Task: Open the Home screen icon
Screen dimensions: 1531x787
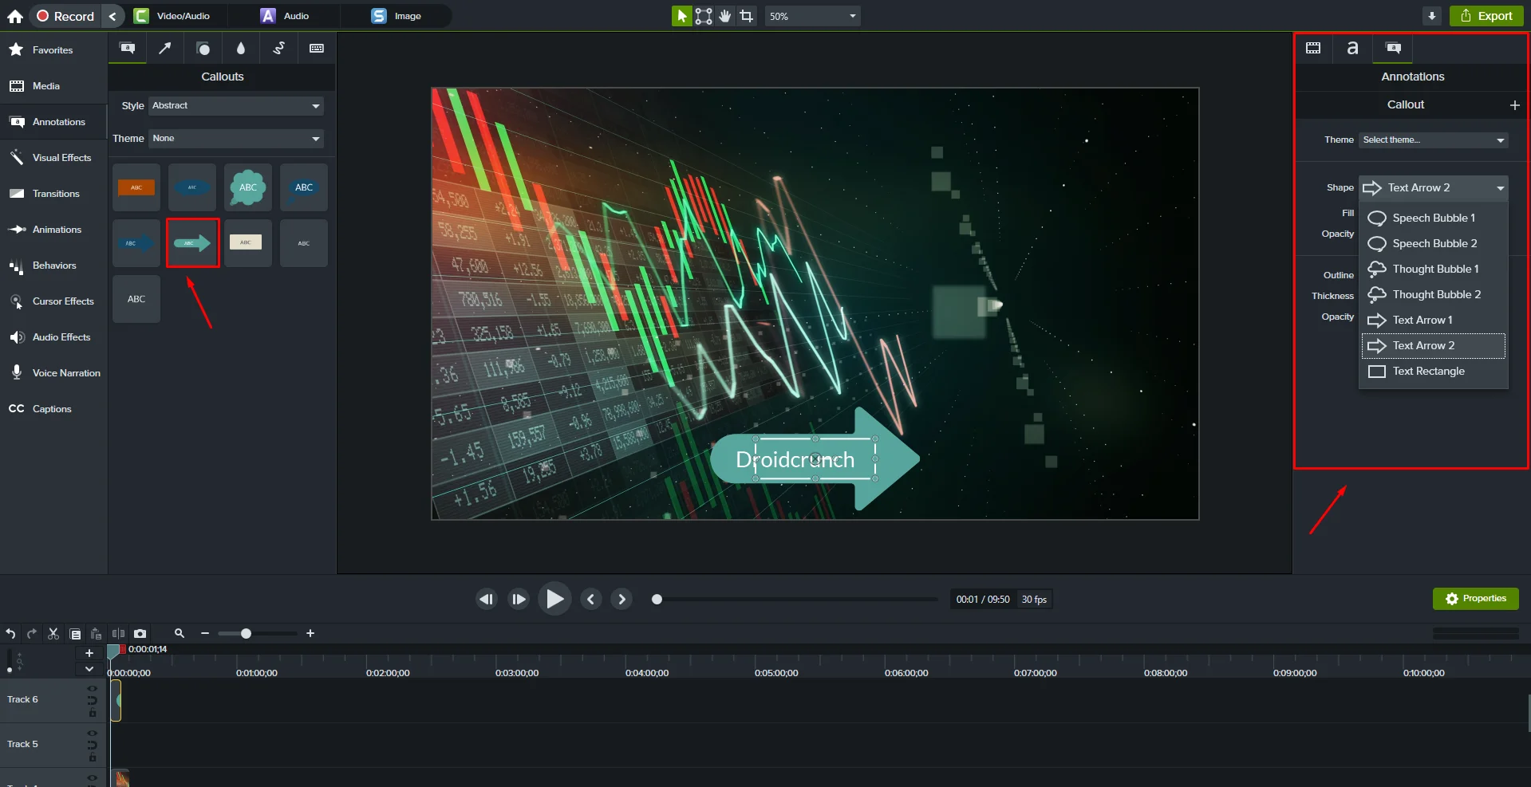Action: [14, 16]
